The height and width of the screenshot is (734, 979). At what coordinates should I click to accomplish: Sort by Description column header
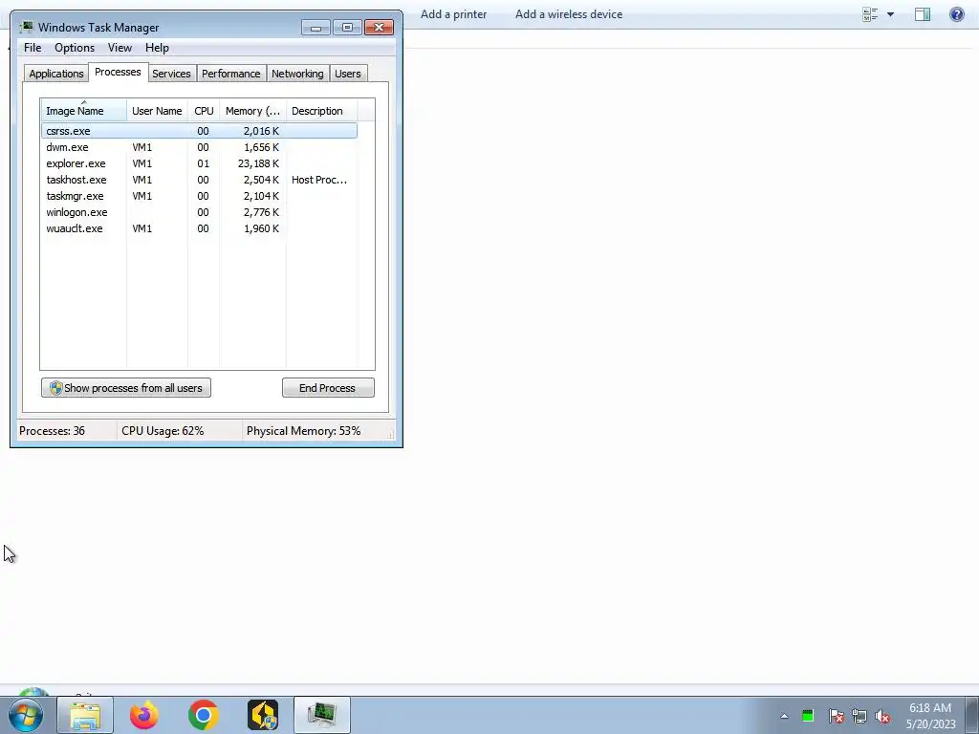(321, 110)
